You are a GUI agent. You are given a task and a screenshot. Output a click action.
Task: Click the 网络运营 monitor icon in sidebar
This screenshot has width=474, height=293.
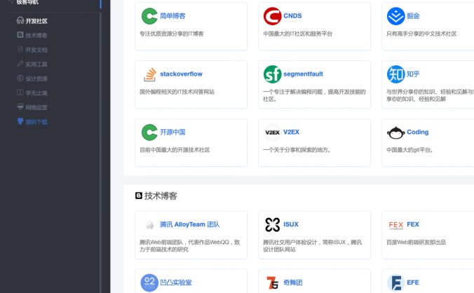(20, 107)
